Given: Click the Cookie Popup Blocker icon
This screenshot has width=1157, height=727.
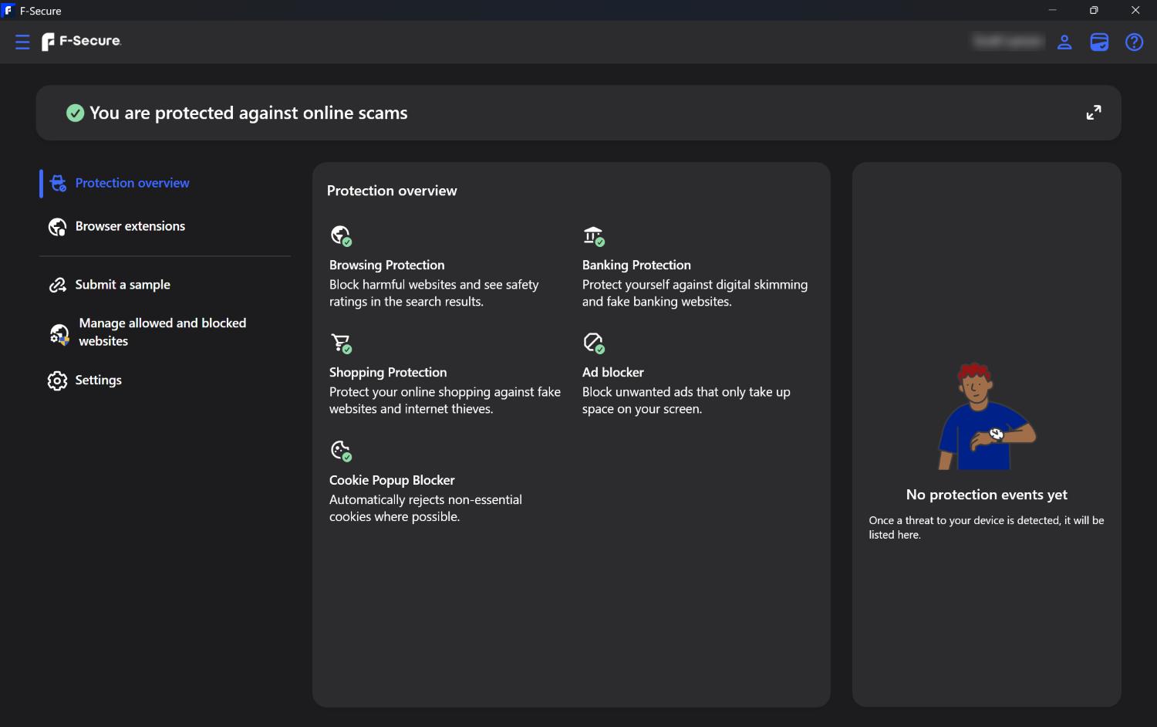Looking at the screenshot, I should (x=341, y=451).
